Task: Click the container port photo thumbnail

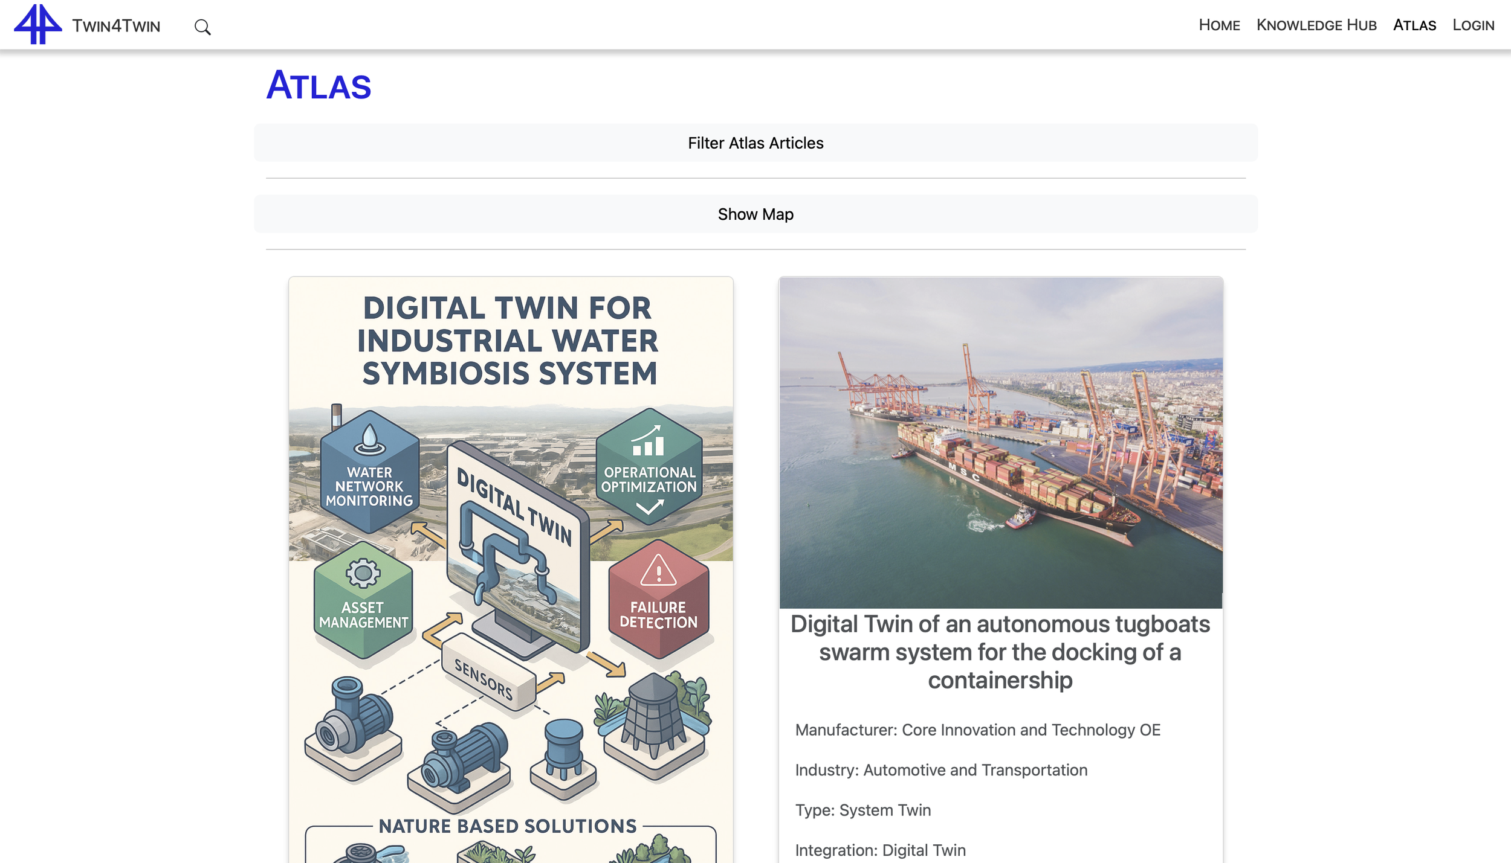Action: click(x=1000, y=442)
